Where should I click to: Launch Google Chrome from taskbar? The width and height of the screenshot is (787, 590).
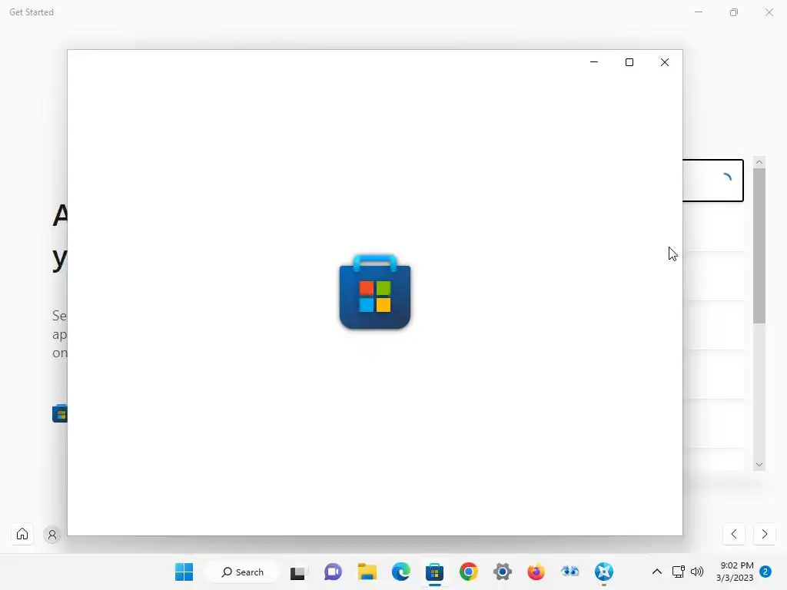pyautogui.click(x=468, y=572)
